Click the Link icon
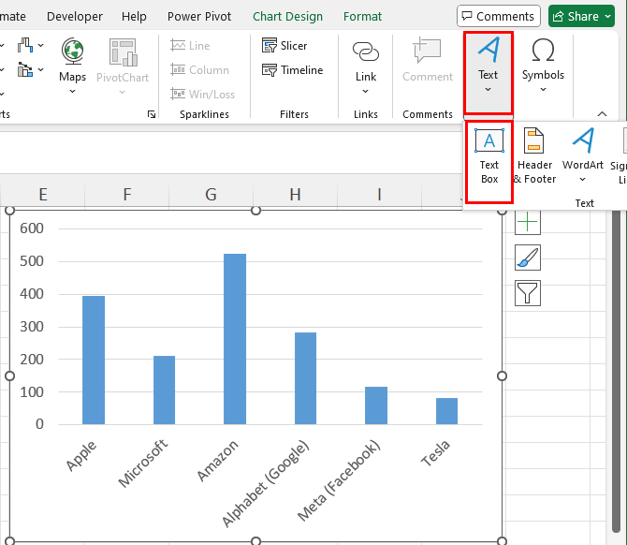Screen dimensions: 627x545 pos(366,52)
